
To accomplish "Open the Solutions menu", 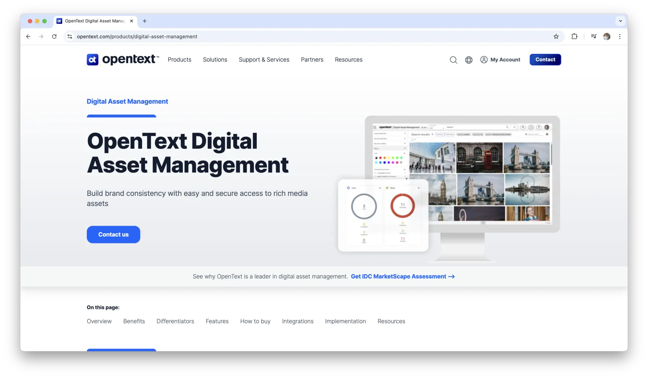I will coord(215,59).
